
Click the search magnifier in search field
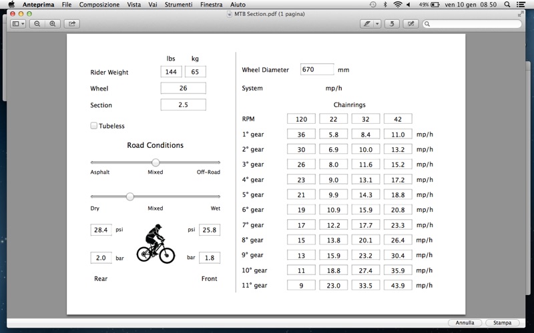pos(427,24)
